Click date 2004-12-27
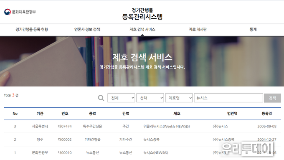 (267, 140)
